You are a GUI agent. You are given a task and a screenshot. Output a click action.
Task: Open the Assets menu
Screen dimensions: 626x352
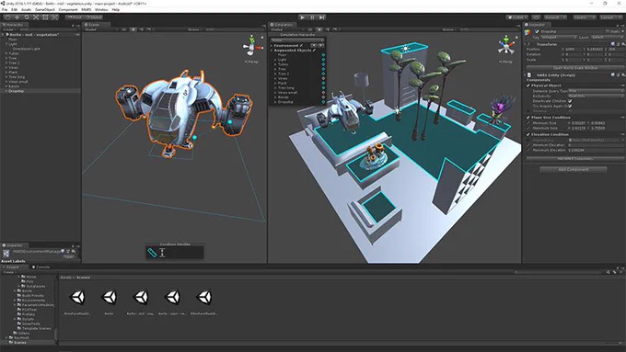(26, 9)
